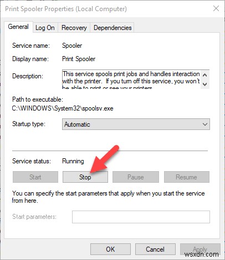The image size is (225, 260).
Task: Click the Resume service button
Action: click(x=187, y=177)
